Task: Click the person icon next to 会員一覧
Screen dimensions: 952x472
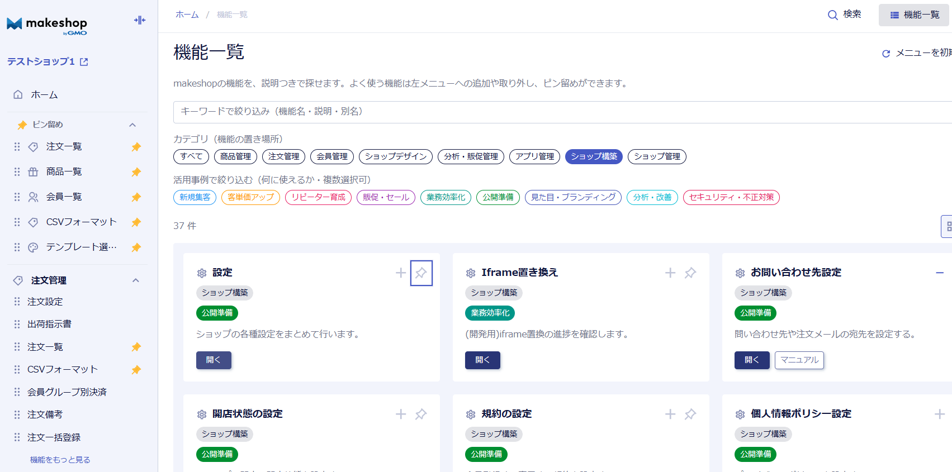Action: coord(34,197)
